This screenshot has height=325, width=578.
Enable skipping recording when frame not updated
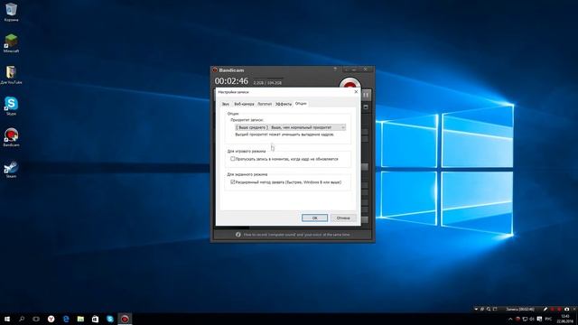[x=233, y=159]
